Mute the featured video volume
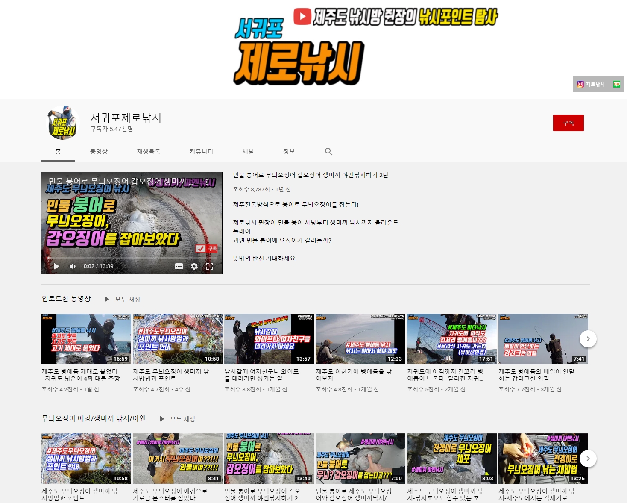Image resolution: width=627 pixels, height=503 pixels. [x=73, y=266]
